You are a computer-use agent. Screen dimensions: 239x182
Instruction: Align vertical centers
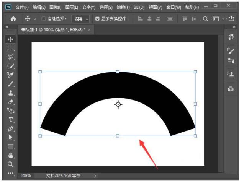194,19
